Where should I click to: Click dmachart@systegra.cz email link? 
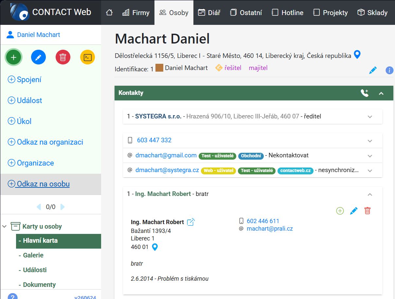pyautogui.click(x=167, y=170)
